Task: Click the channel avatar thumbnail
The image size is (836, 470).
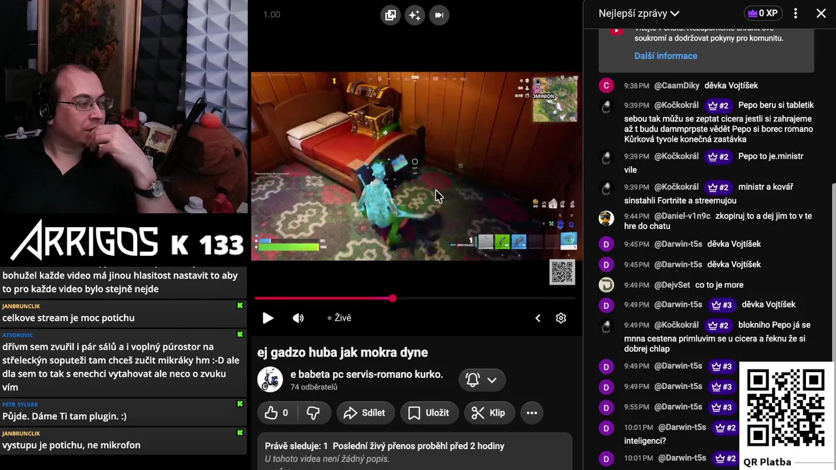Action: click(270, 379)
